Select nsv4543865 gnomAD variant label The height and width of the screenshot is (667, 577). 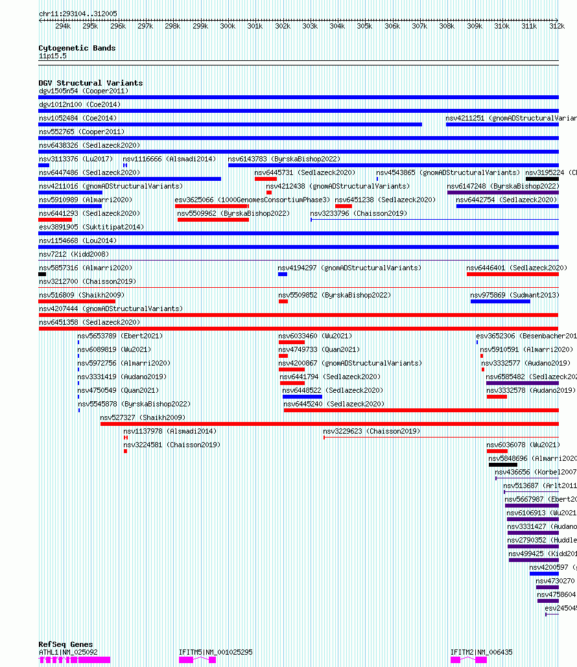click(x=448, y=172)
